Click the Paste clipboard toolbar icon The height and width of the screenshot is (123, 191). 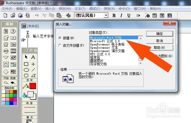[x=59, y=15]
